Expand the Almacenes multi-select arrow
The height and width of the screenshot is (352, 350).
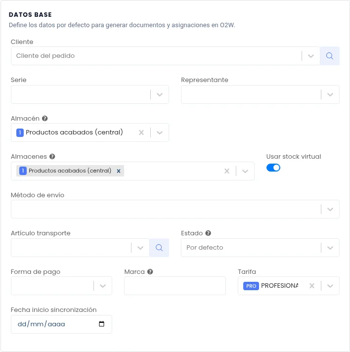click(245, 171)
